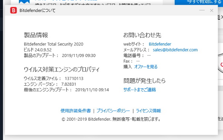This screenshot has width=223, height=140.
Task: Click the sales@bitdefender.com email link
Action: pos(175,50)
